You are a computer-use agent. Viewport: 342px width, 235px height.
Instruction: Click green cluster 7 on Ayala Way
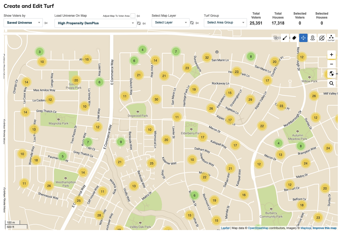[88, 142]
